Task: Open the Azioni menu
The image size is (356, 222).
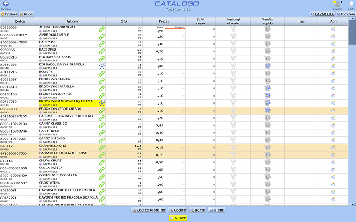Action: pos(27,14)
